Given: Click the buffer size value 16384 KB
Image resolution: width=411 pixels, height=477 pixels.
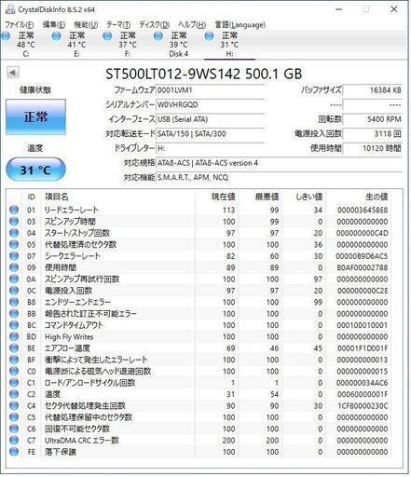Looking at the screenshot, I should point(373,90).
